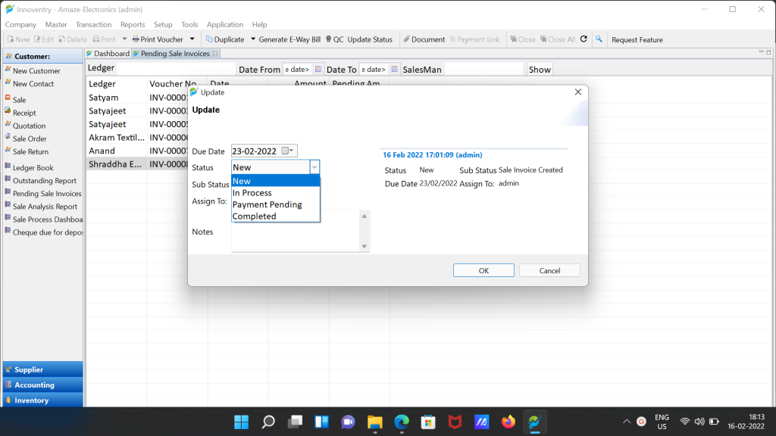Cancel the Update dialog
Image resolution: width=776 pixels, height=436 pixels.
549,270
